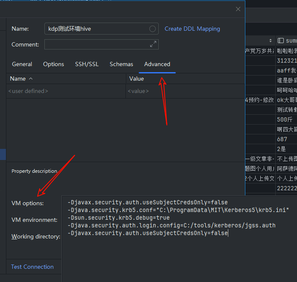This screenshot has width=297, height=282.
Task: Click the <user defined> name cell
Action: 66,91
